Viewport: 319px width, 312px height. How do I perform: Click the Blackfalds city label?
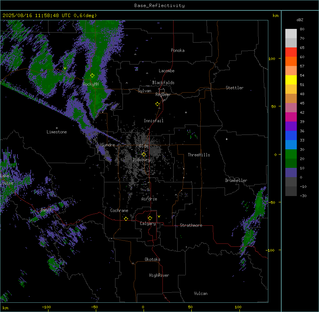(x=163, y=83)
